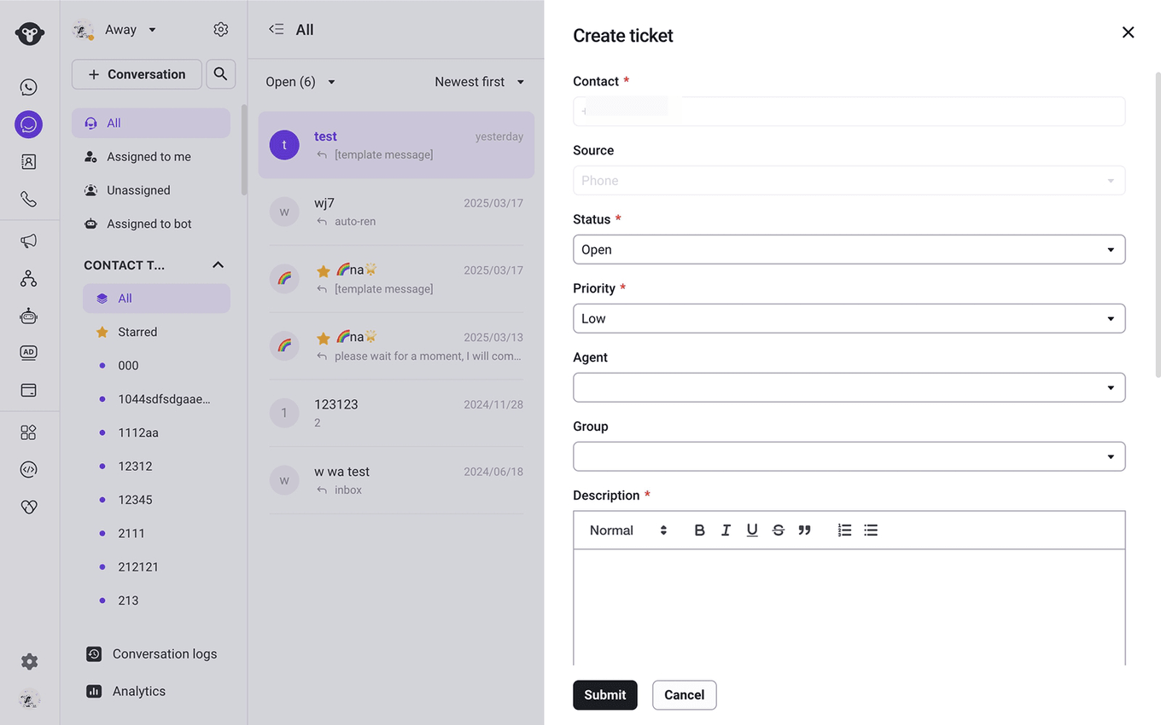
Task: Click the Create ticket panel scrollbar
Action: tap(1158, 225)
